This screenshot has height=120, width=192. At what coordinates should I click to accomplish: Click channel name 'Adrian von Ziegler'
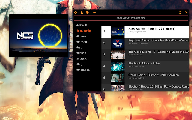(x=136, y=67)
